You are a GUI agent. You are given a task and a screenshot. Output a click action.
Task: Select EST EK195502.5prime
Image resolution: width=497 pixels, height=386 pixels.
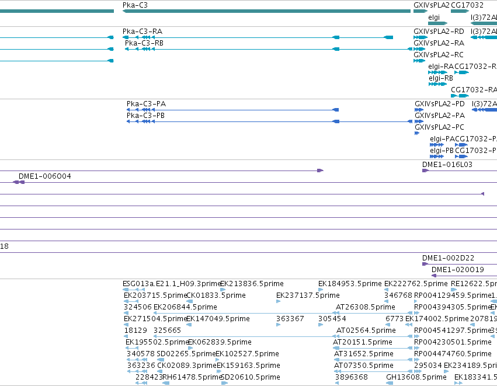(157, 343)
